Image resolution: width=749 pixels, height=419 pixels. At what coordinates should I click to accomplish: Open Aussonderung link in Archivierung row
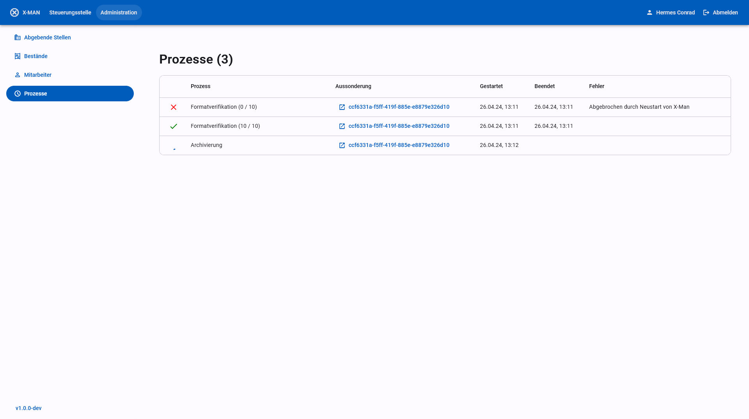click(x=399, y=145)
